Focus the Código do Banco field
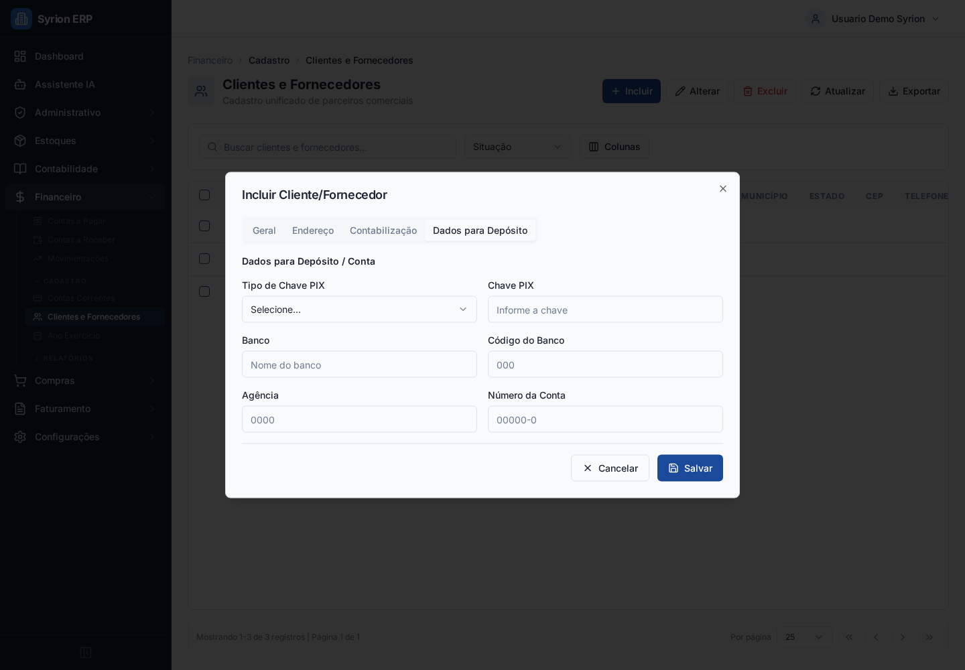This screenshot has height=670, width=965. click(x=605, y=364)
